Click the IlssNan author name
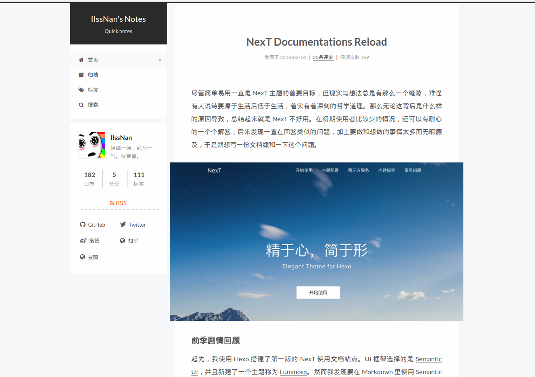 [x=121, y=138]
